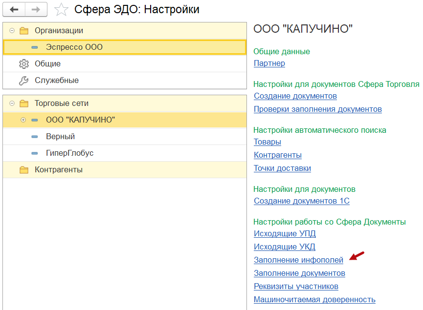
Task: Open the Товары search settings link
Action: (267, 142)
